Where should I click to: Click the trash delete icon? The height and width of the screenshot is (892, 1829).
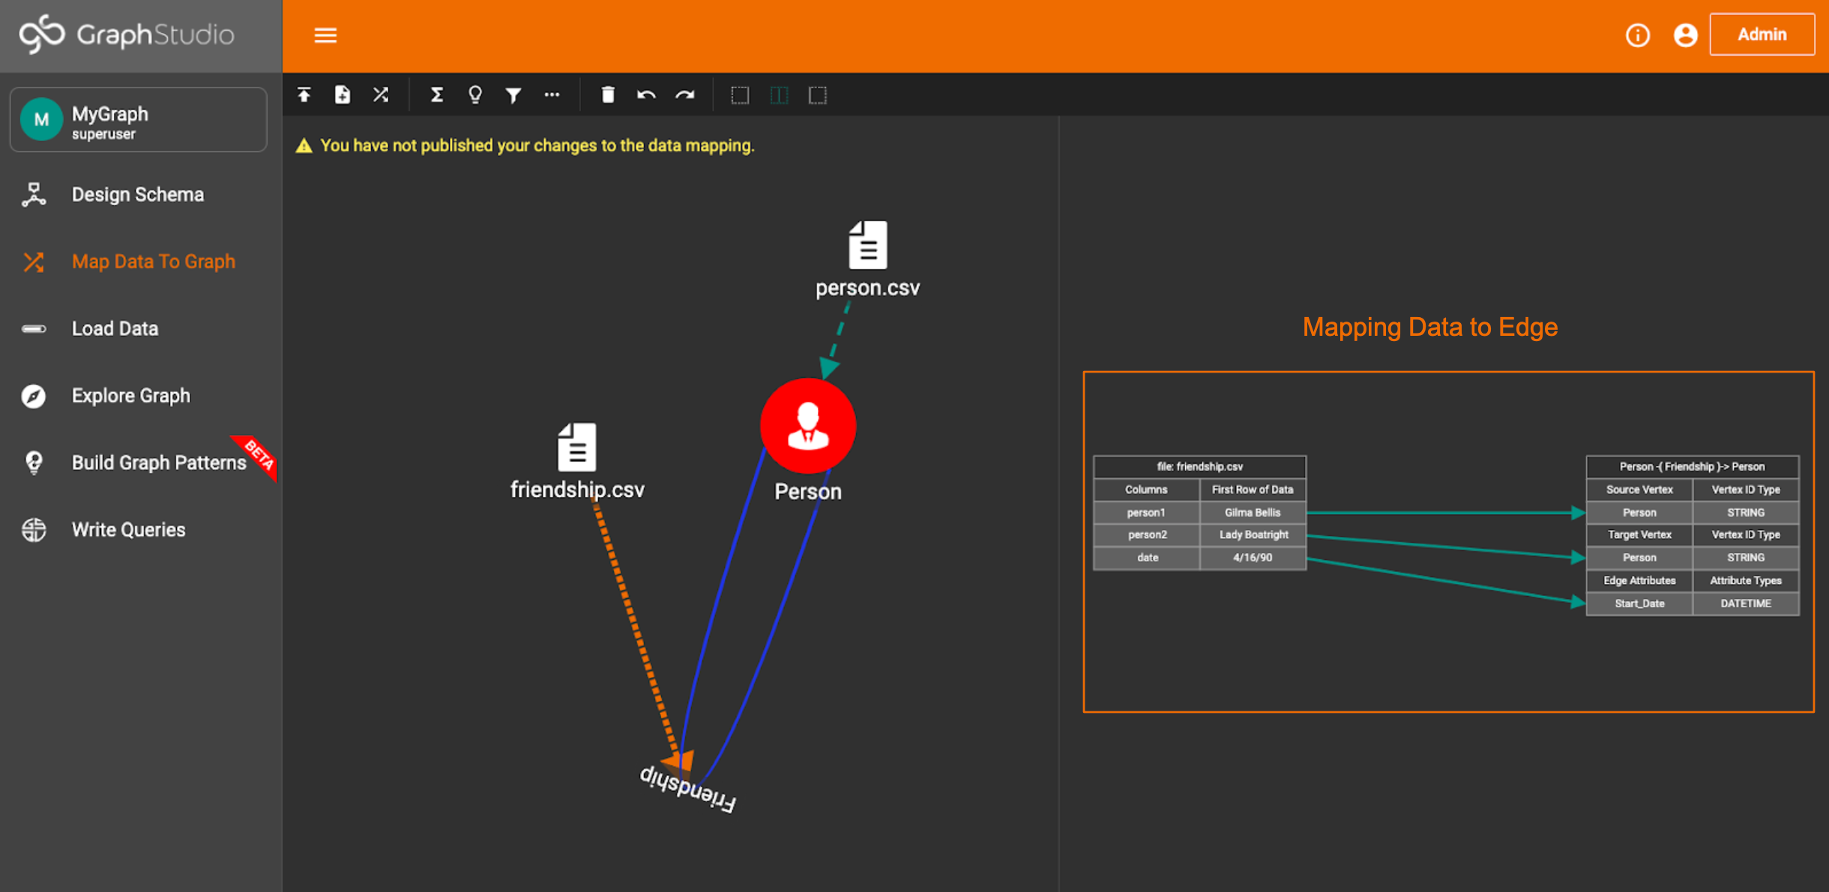pos(608,95)
